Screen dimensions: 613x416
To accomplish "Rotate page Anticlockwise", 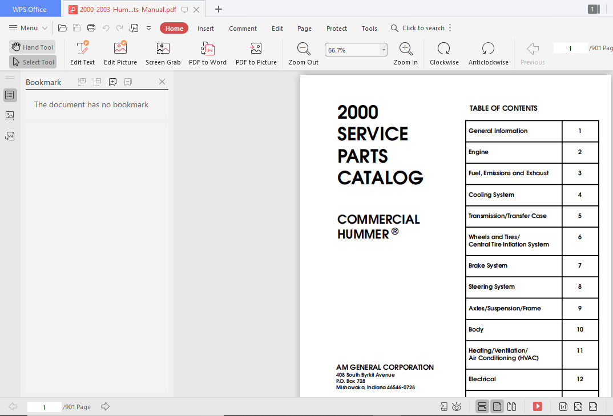I will (489, 52).
